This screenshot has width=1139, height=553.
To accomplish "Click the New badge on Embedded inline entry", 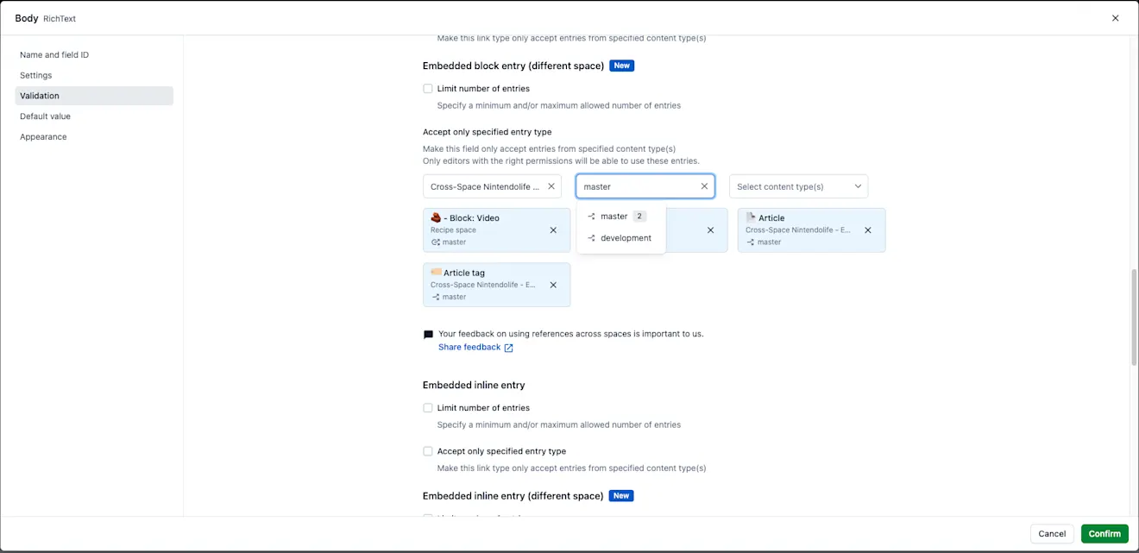I will coord(621,496).
